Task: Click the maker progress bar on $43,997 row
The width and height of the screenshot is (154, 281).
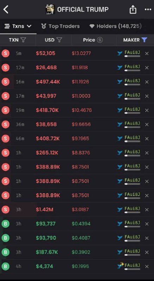Action: tap(132, 99)
